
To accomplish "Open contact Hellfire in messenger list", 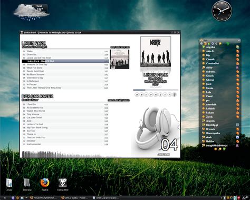I will pyautogui.click(x=210, y=141).
